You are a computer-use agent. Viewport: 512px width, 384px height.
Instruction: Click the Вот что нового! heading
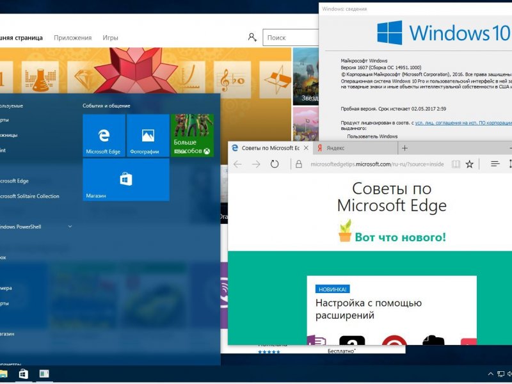click(x=401, y=237)
